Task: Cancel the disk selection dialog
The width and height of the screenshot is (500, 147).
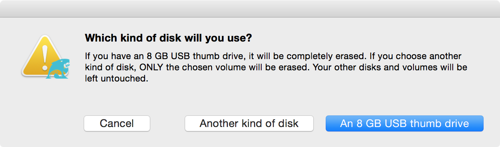Action: tap(117, 123)
